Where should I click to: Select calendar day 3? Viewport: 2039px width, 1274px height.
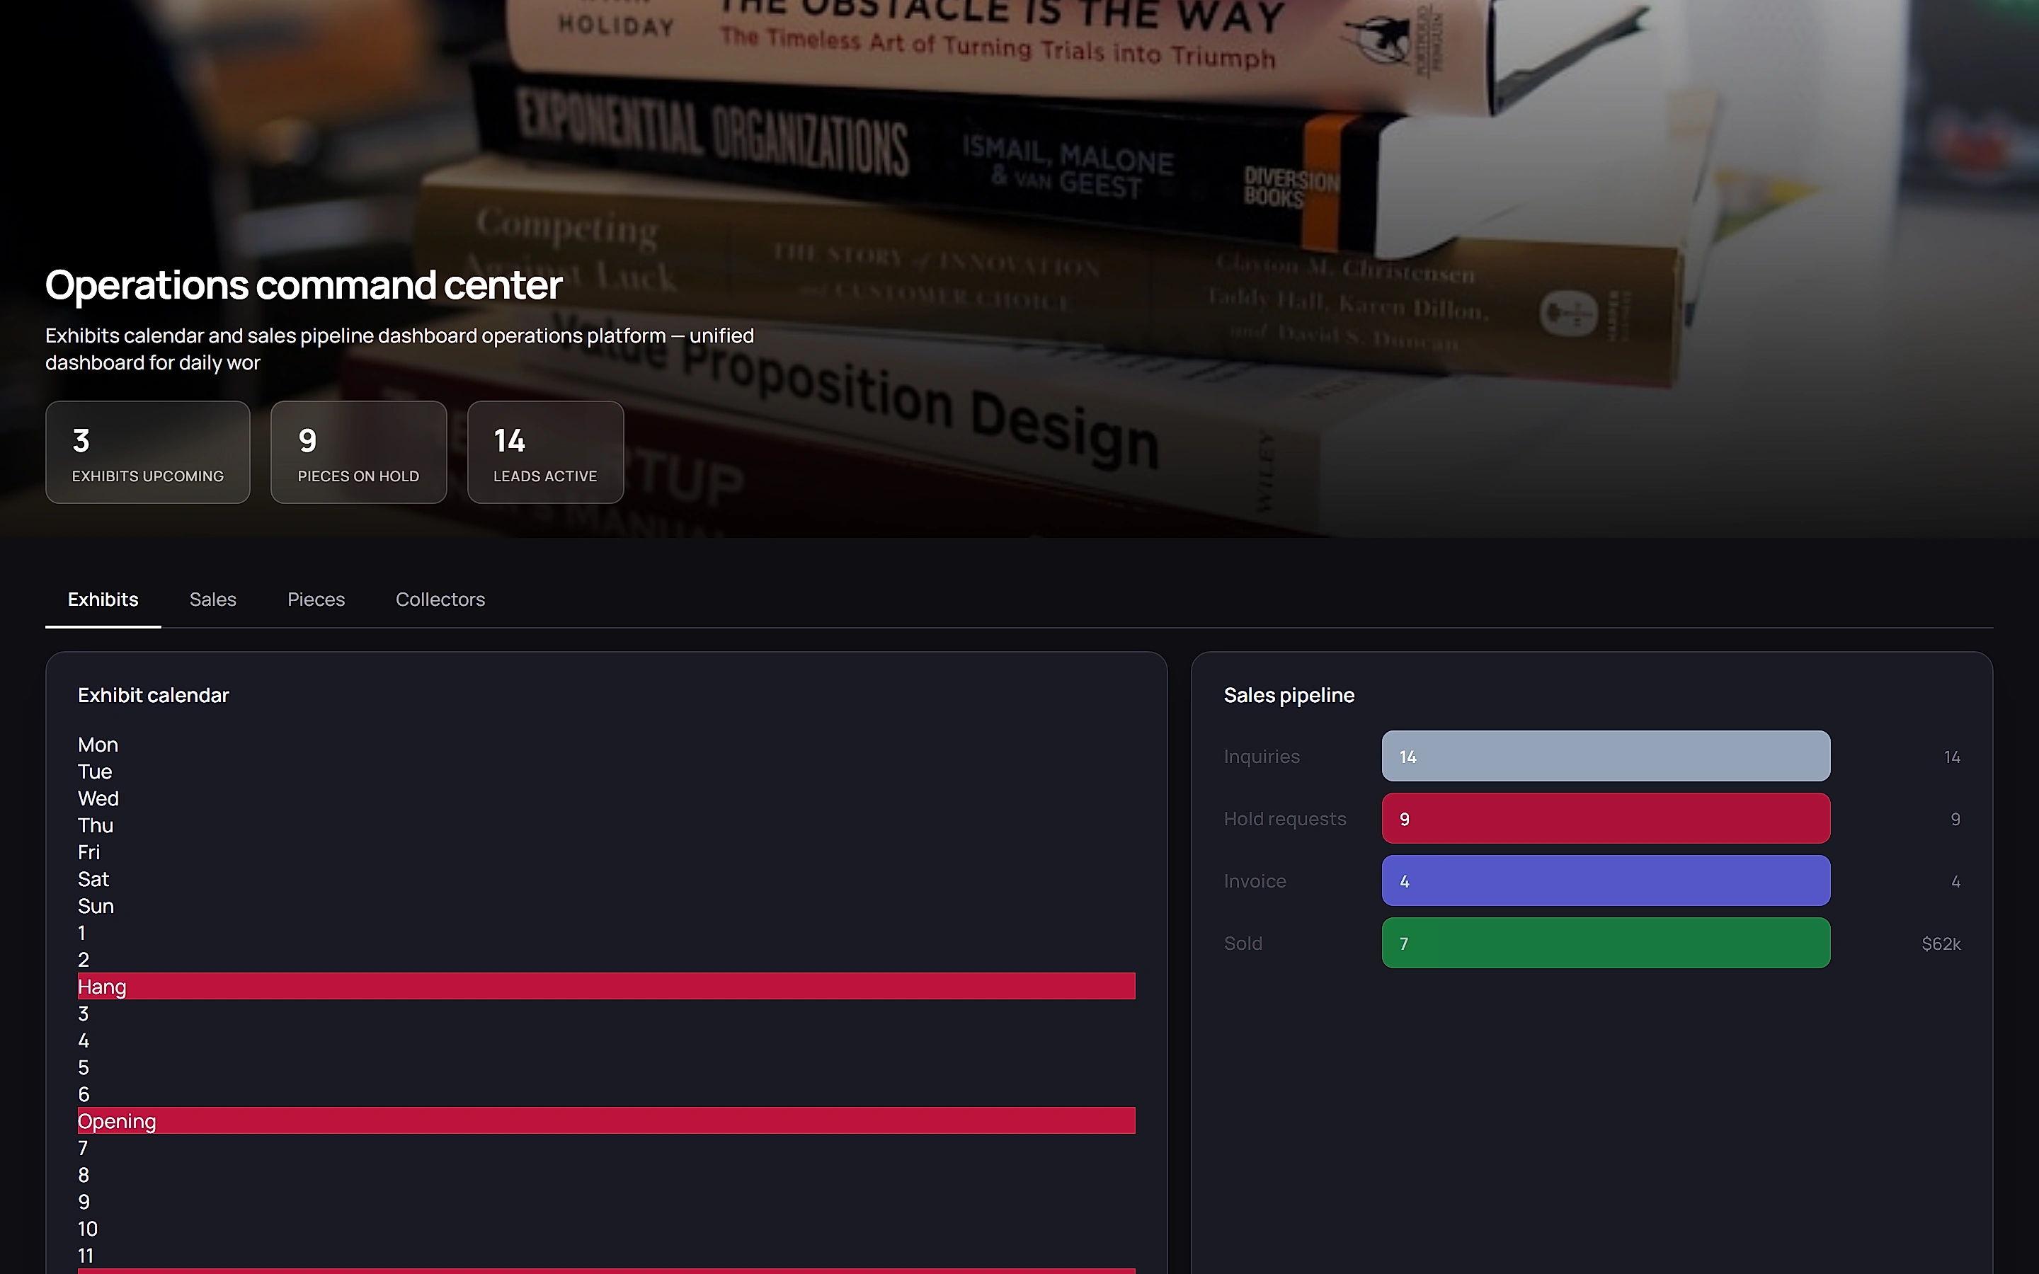pos(84,1014)
